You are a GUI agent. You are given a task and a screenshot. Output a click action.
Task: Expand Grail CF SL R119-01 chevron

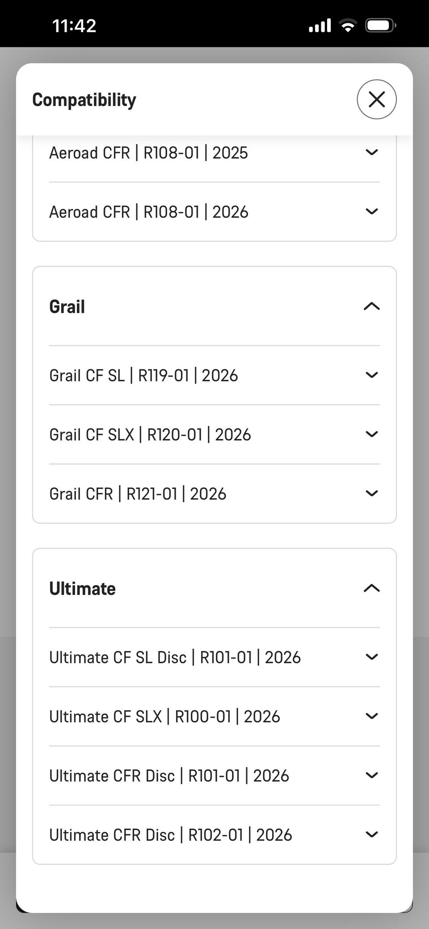coord(371,375)
